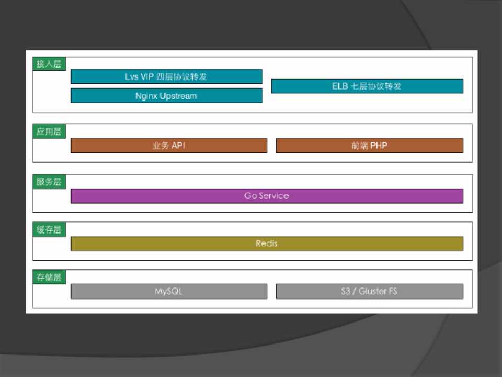This screenshot has width=502, height=377.
Task: Select the 业务 API brown box
Action: pyautogui.click(x=168, y=146)
